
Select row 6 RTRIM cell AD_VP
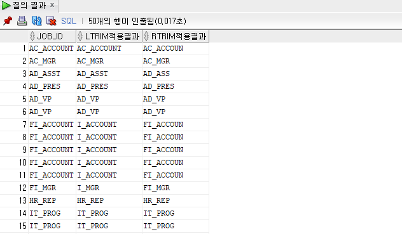click(176, 112)
